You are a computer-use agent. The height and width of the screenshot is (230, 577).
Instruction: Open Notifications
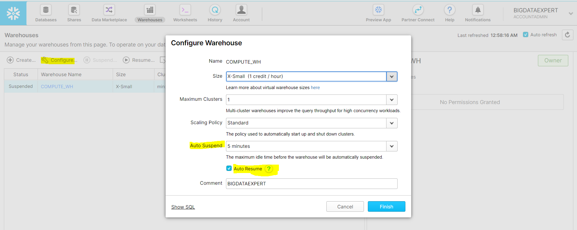click(x=478, y=13)
